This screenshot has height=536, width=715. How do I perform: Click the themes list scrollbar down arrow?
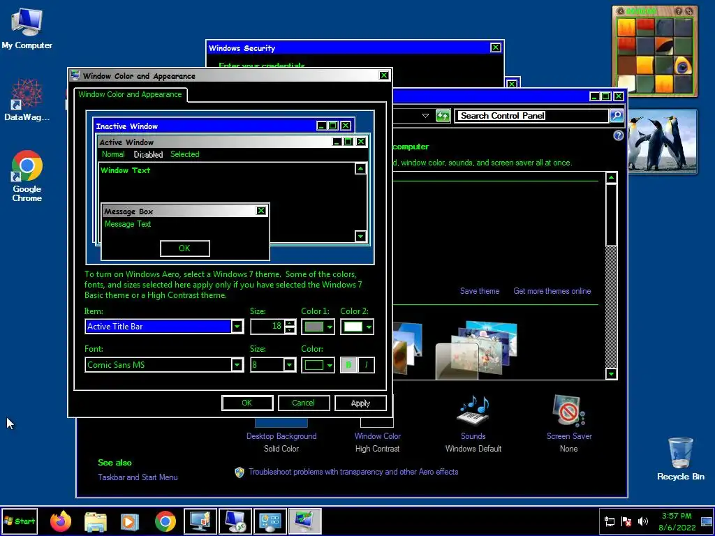click(611, 374)
